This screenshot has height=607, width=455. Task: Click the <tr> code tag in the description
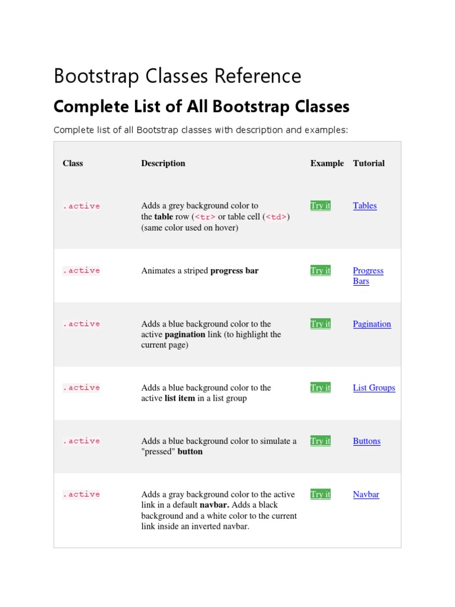pos(205,217)
